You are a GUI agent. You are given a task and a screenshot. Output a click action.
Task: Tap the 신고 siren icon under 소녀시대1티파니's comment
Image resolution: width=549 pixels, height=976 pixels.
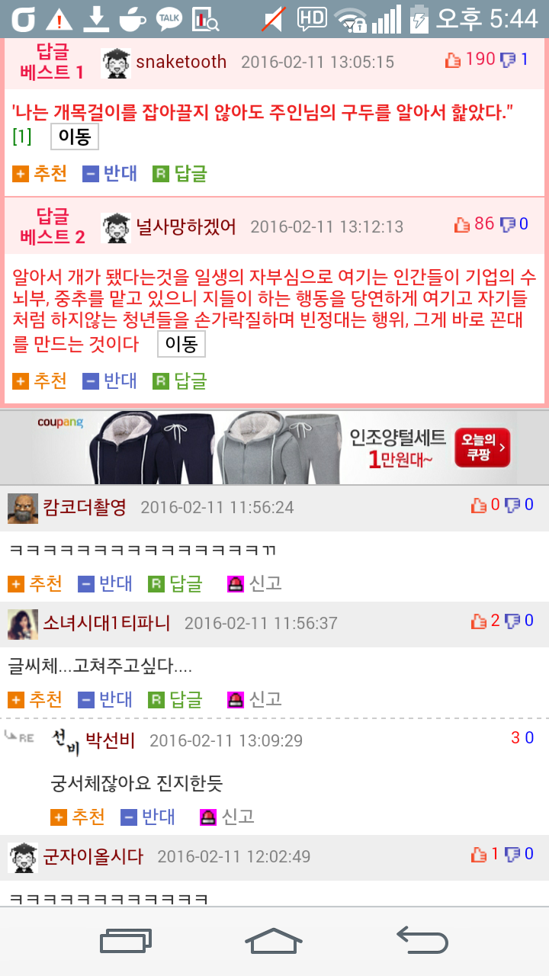[236, 699]
